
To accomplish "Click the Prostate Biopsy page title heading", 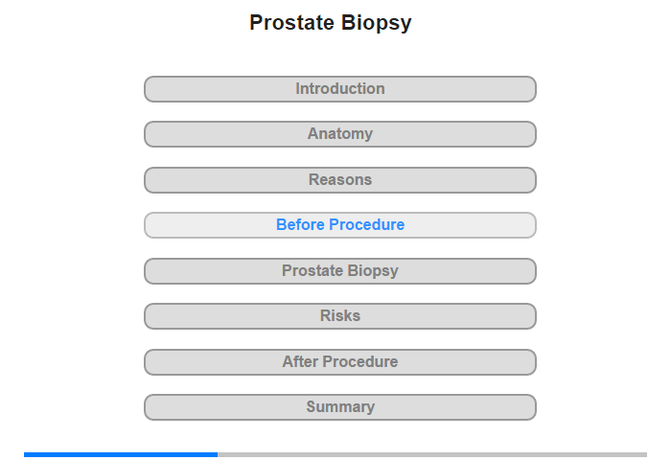I will click(x=331, y=23).
